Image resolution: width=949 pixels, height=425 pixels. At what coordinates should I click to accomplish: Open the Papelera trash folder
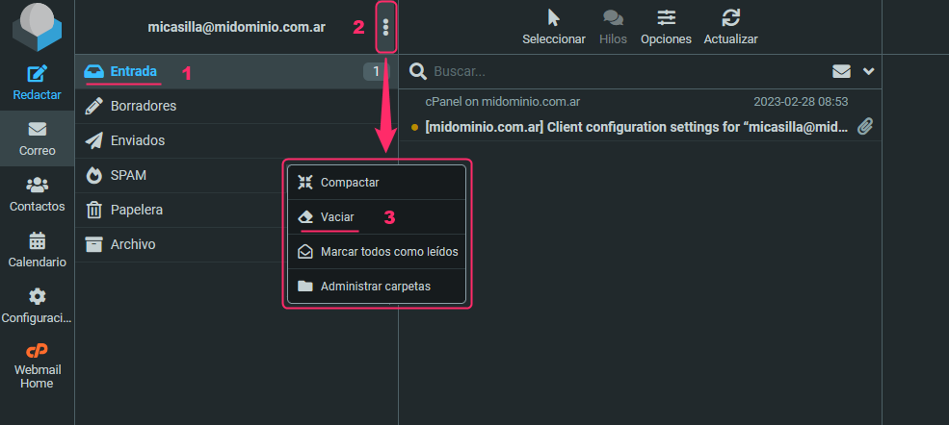point(236,210)
